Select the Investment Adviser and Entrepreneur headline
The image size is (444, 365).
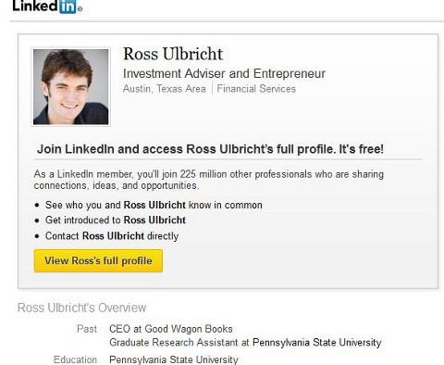click(x=224, y=74)
